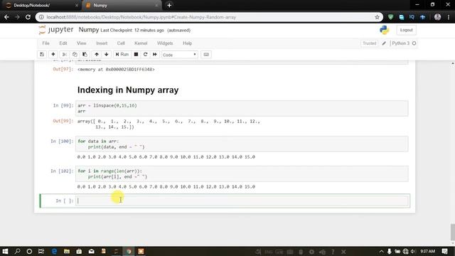455x256 pixels.
Task: Restart and run all with fast-forward icon
Action: [x=155, y=55]
